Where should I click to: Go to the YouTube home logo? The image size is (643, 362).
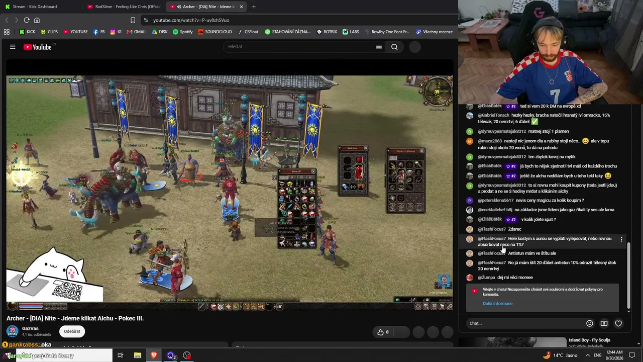pos(37,47)
